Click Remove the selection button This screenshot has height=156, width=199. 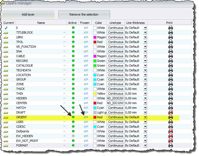[x=84, y=14]
